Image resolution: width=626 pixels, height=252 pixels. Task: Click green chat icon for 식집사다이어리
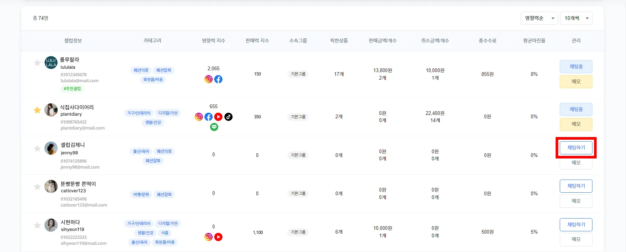[x=214, y=127]
